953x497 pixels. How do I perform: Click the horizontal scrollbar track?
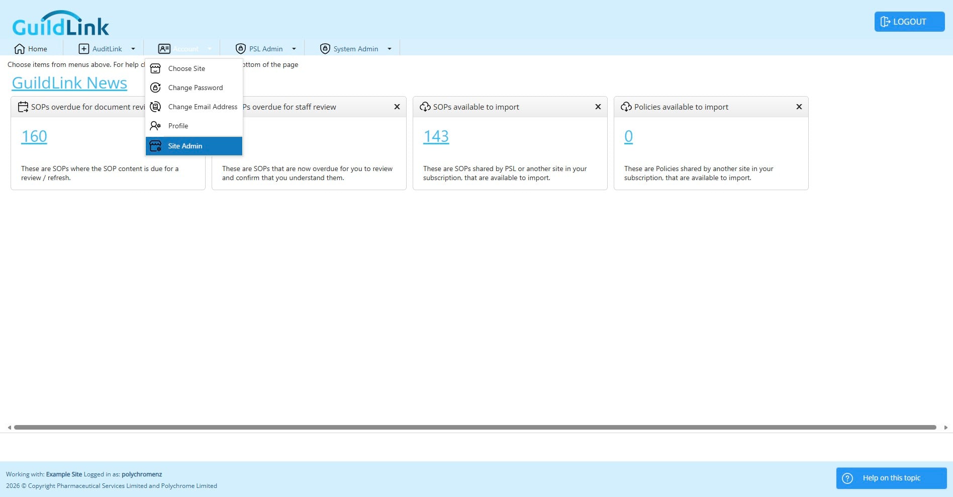475,428
